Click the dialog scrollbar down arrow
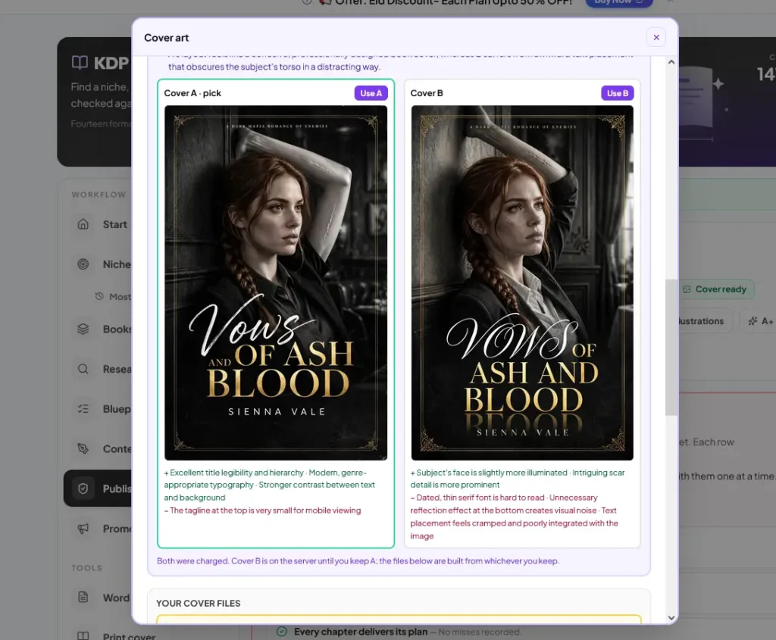Viewport: 776px width, 640px height. [x=671, y=618]
